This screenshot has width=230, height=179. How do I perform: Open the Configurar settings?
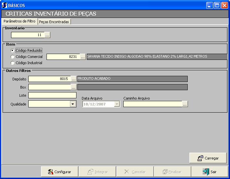[x=59, y=172]
